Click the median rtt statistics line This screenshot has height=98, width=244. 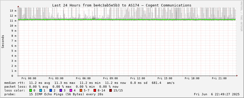click(x=89, y=83)
